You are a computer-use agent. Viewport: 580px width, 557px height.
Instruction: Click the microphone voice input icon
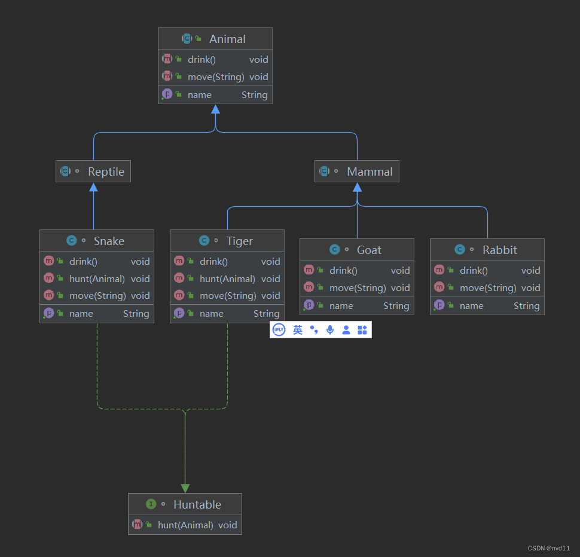[x=330, y=330]
